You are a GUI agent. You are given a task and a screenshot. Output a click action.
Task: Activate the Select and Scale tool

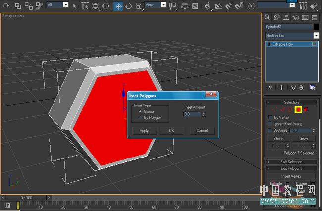tap(139, 6)
